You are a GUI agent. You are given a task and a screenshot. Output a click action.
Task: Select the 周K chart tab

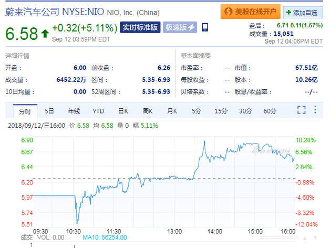click(147, 111)
